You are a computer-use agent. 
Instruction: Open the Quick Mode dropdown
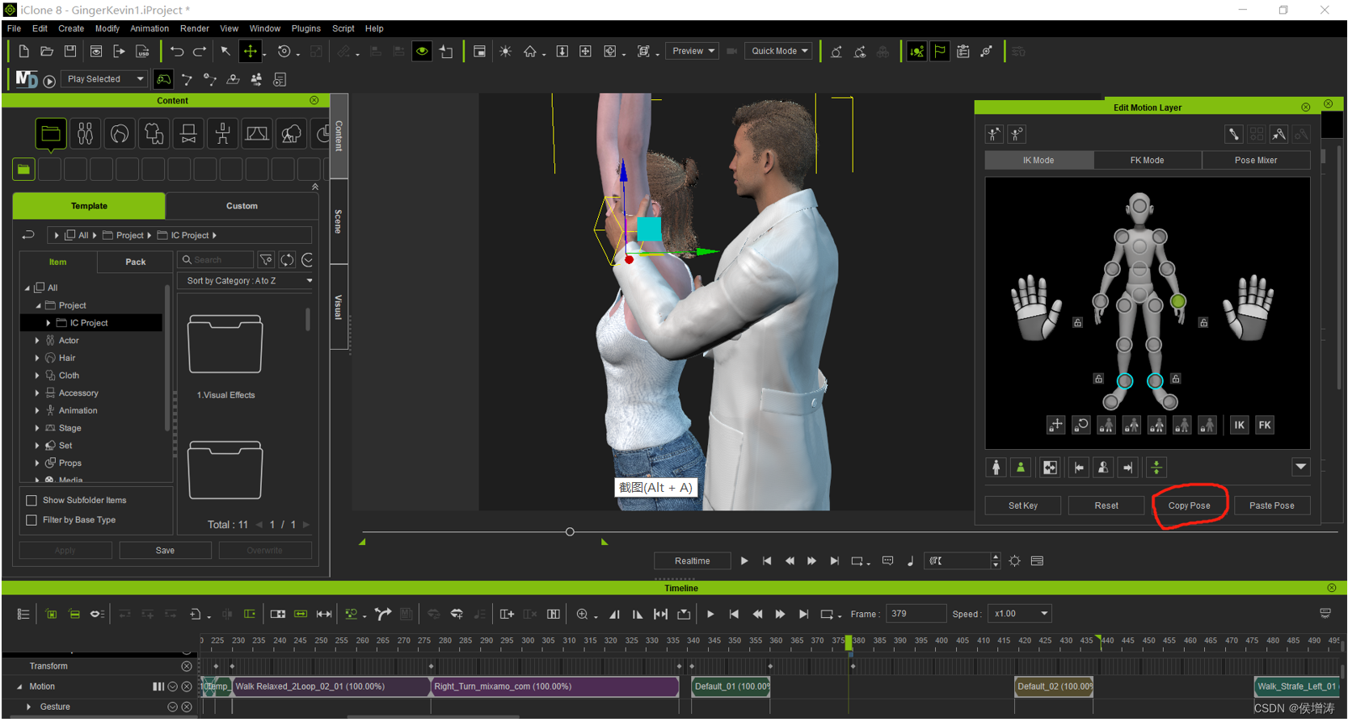click(x=779, y=51)
